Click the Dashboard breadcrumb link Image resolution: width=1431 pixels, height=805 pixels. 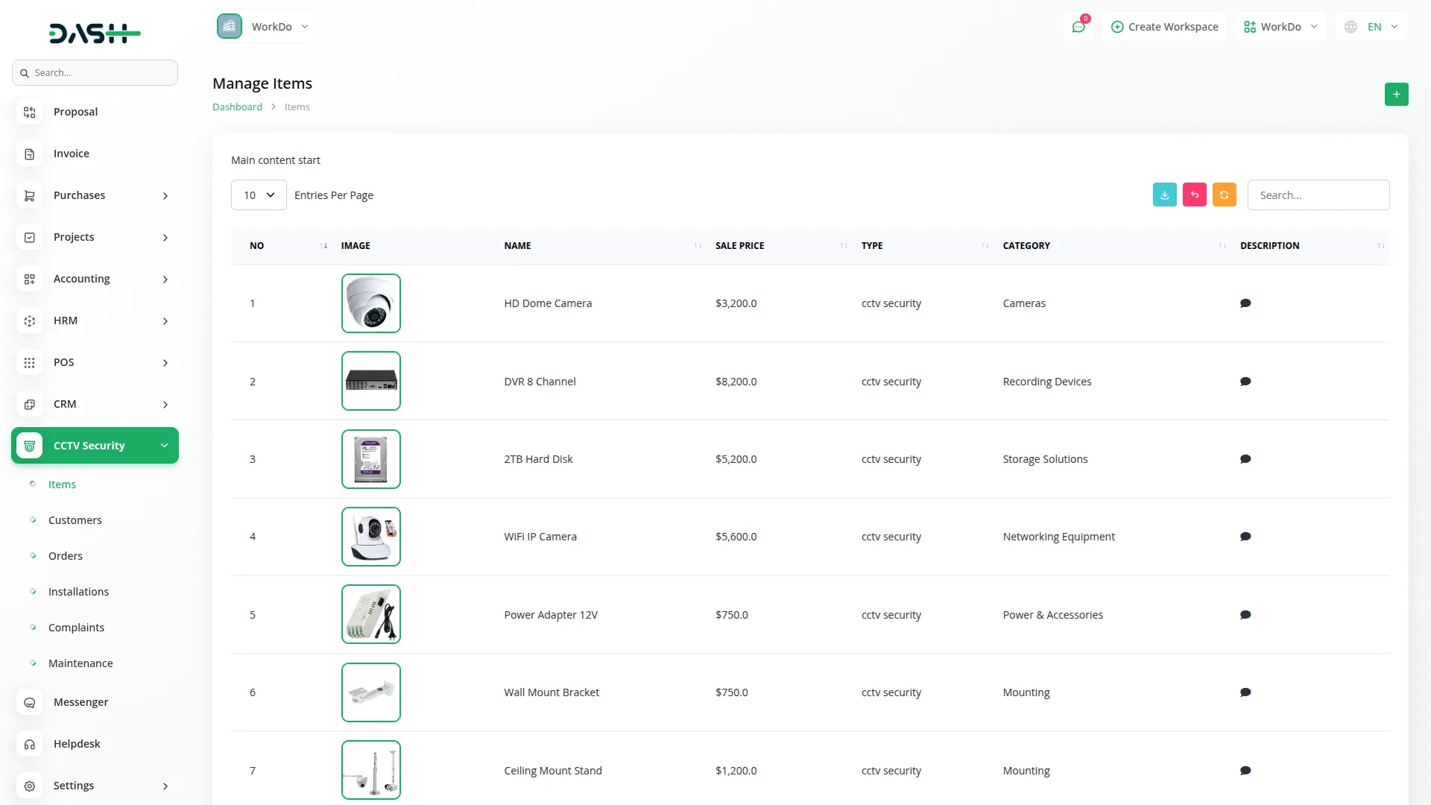tap(237, 107)
